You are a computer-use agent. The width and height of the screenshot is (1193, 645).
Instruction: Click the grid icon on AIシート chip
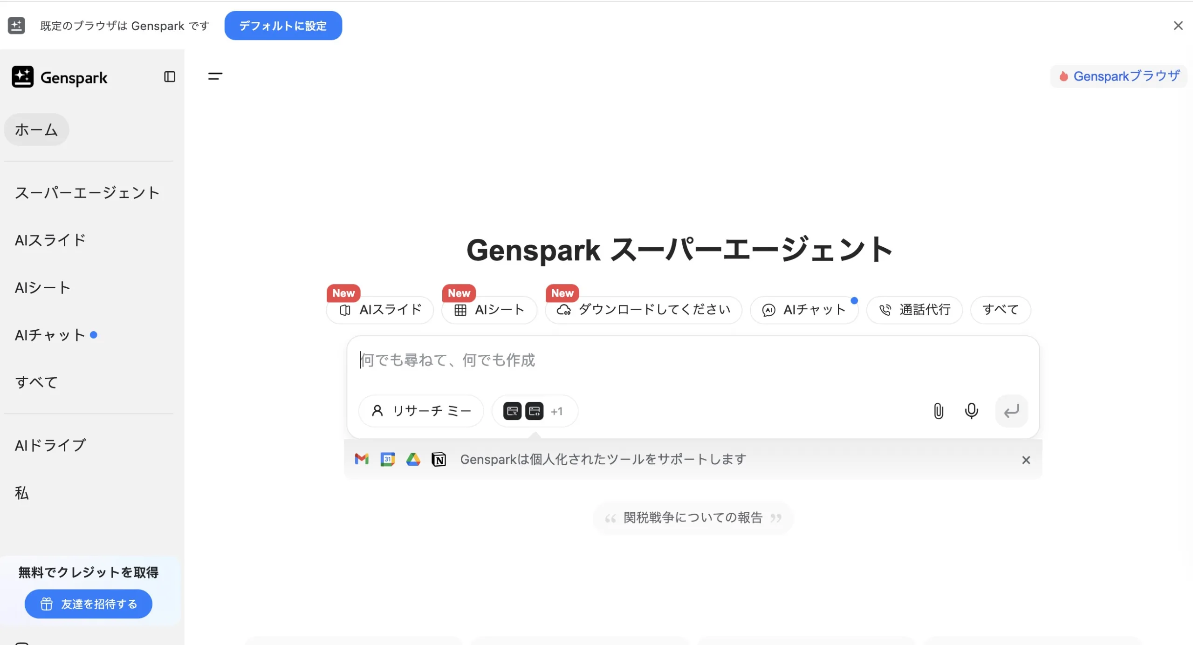[x=460, y=310]
